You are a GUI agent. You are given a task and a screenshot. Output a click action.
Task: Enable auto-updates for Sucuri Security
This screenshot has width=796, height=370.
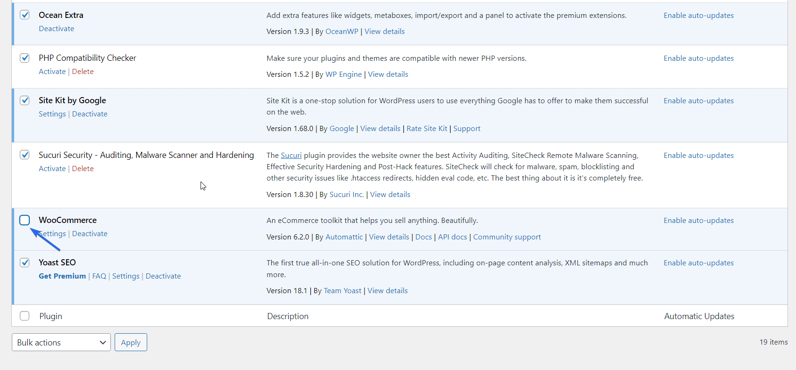click(698, 156)
